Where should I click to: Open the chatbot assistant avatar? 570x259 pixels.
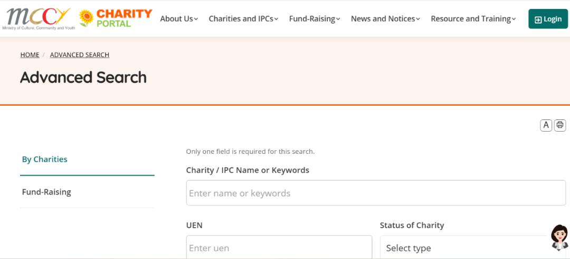point(559,237)
